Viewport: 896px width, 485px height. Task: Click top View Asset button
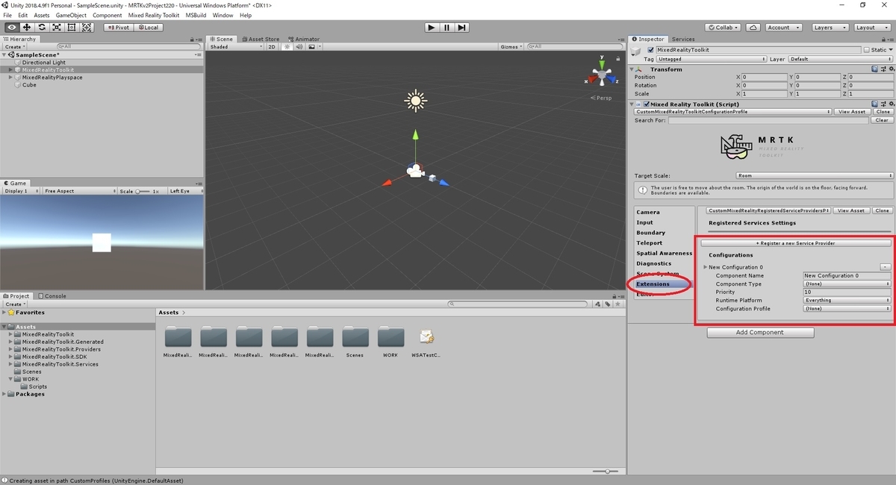point(852,111)
